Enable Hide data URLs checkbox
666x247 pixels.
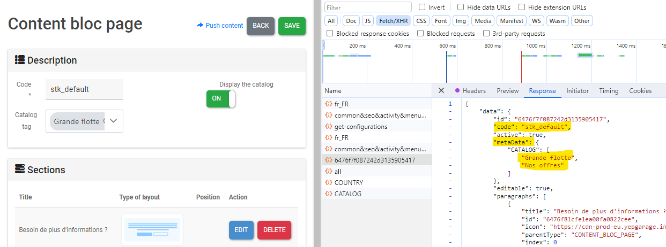[x=461, y=7]
